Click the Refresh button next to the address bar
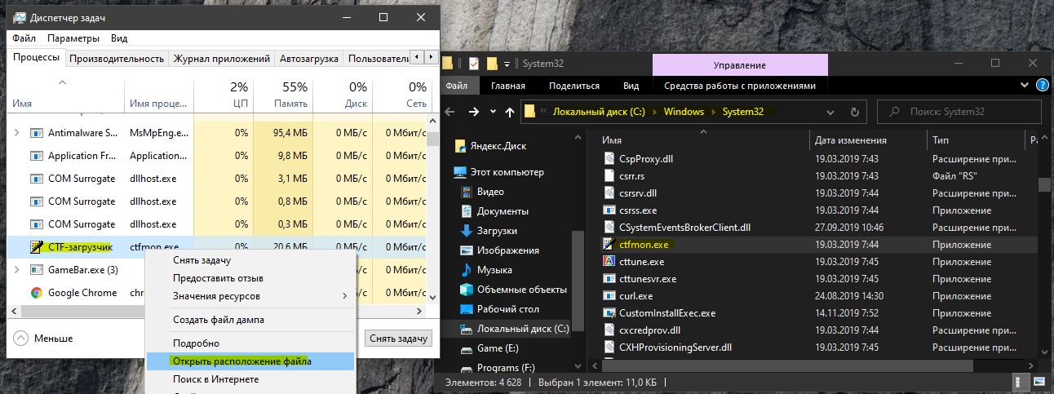The image size is (1054, 394). click(x=854, y=112)
